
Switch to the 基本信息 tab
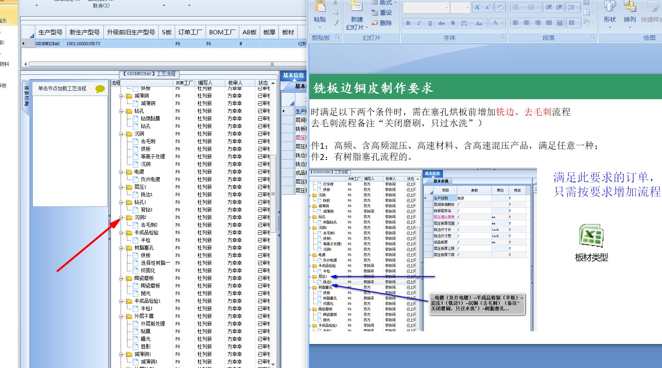293,75
